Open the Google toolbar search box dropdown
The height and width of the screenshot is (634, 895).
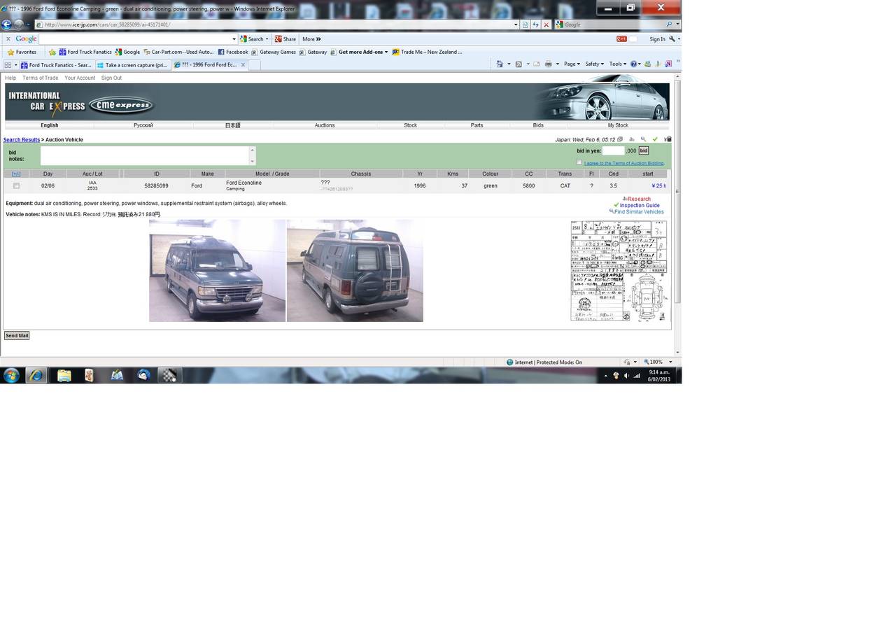pos(234,39)
